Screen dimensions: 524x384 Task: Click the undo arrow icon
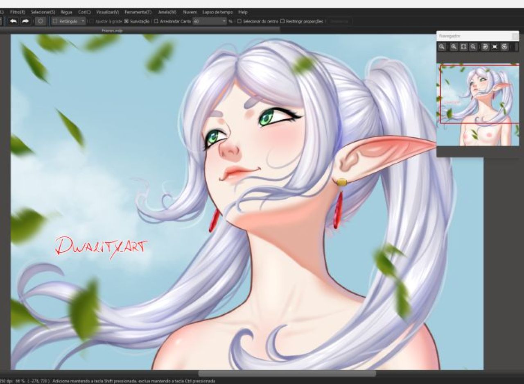(13, 21)
